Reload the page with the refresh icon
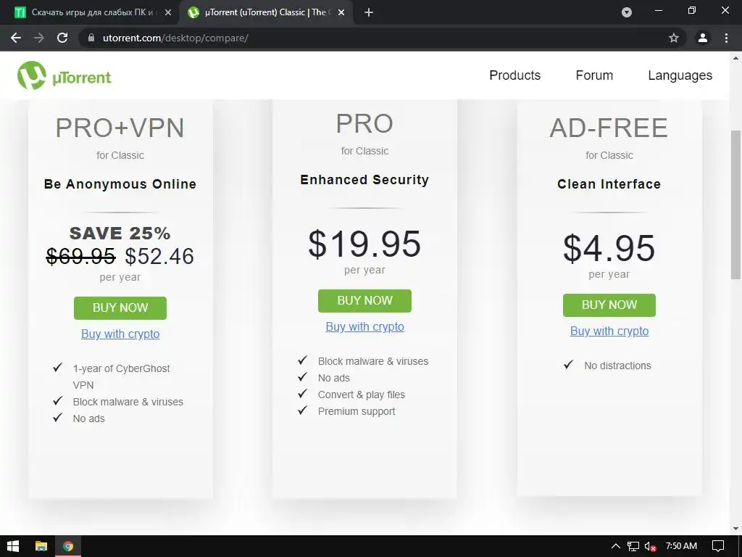Viewport: 742px width, 557px height. click(62, 38)
